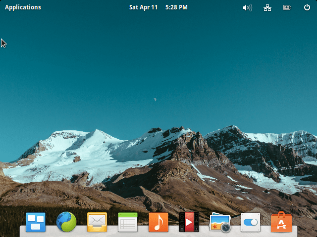Image resolution: width=317 pixels, height=237 pixels.
Task: Click the small moon in the wallpaper
Action: [x=155, y=99]
